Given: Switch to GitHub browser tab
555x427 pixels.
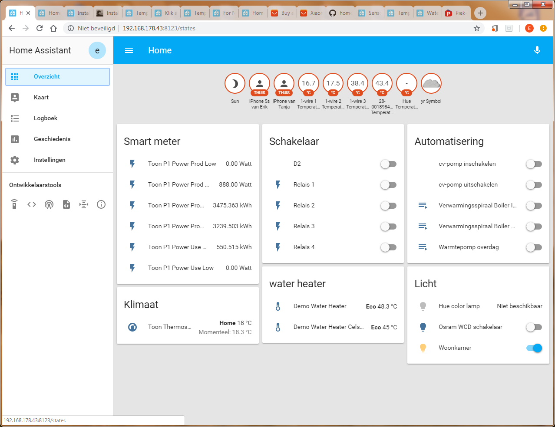Looking at the screenshot, I should click(x=340, y=13).
